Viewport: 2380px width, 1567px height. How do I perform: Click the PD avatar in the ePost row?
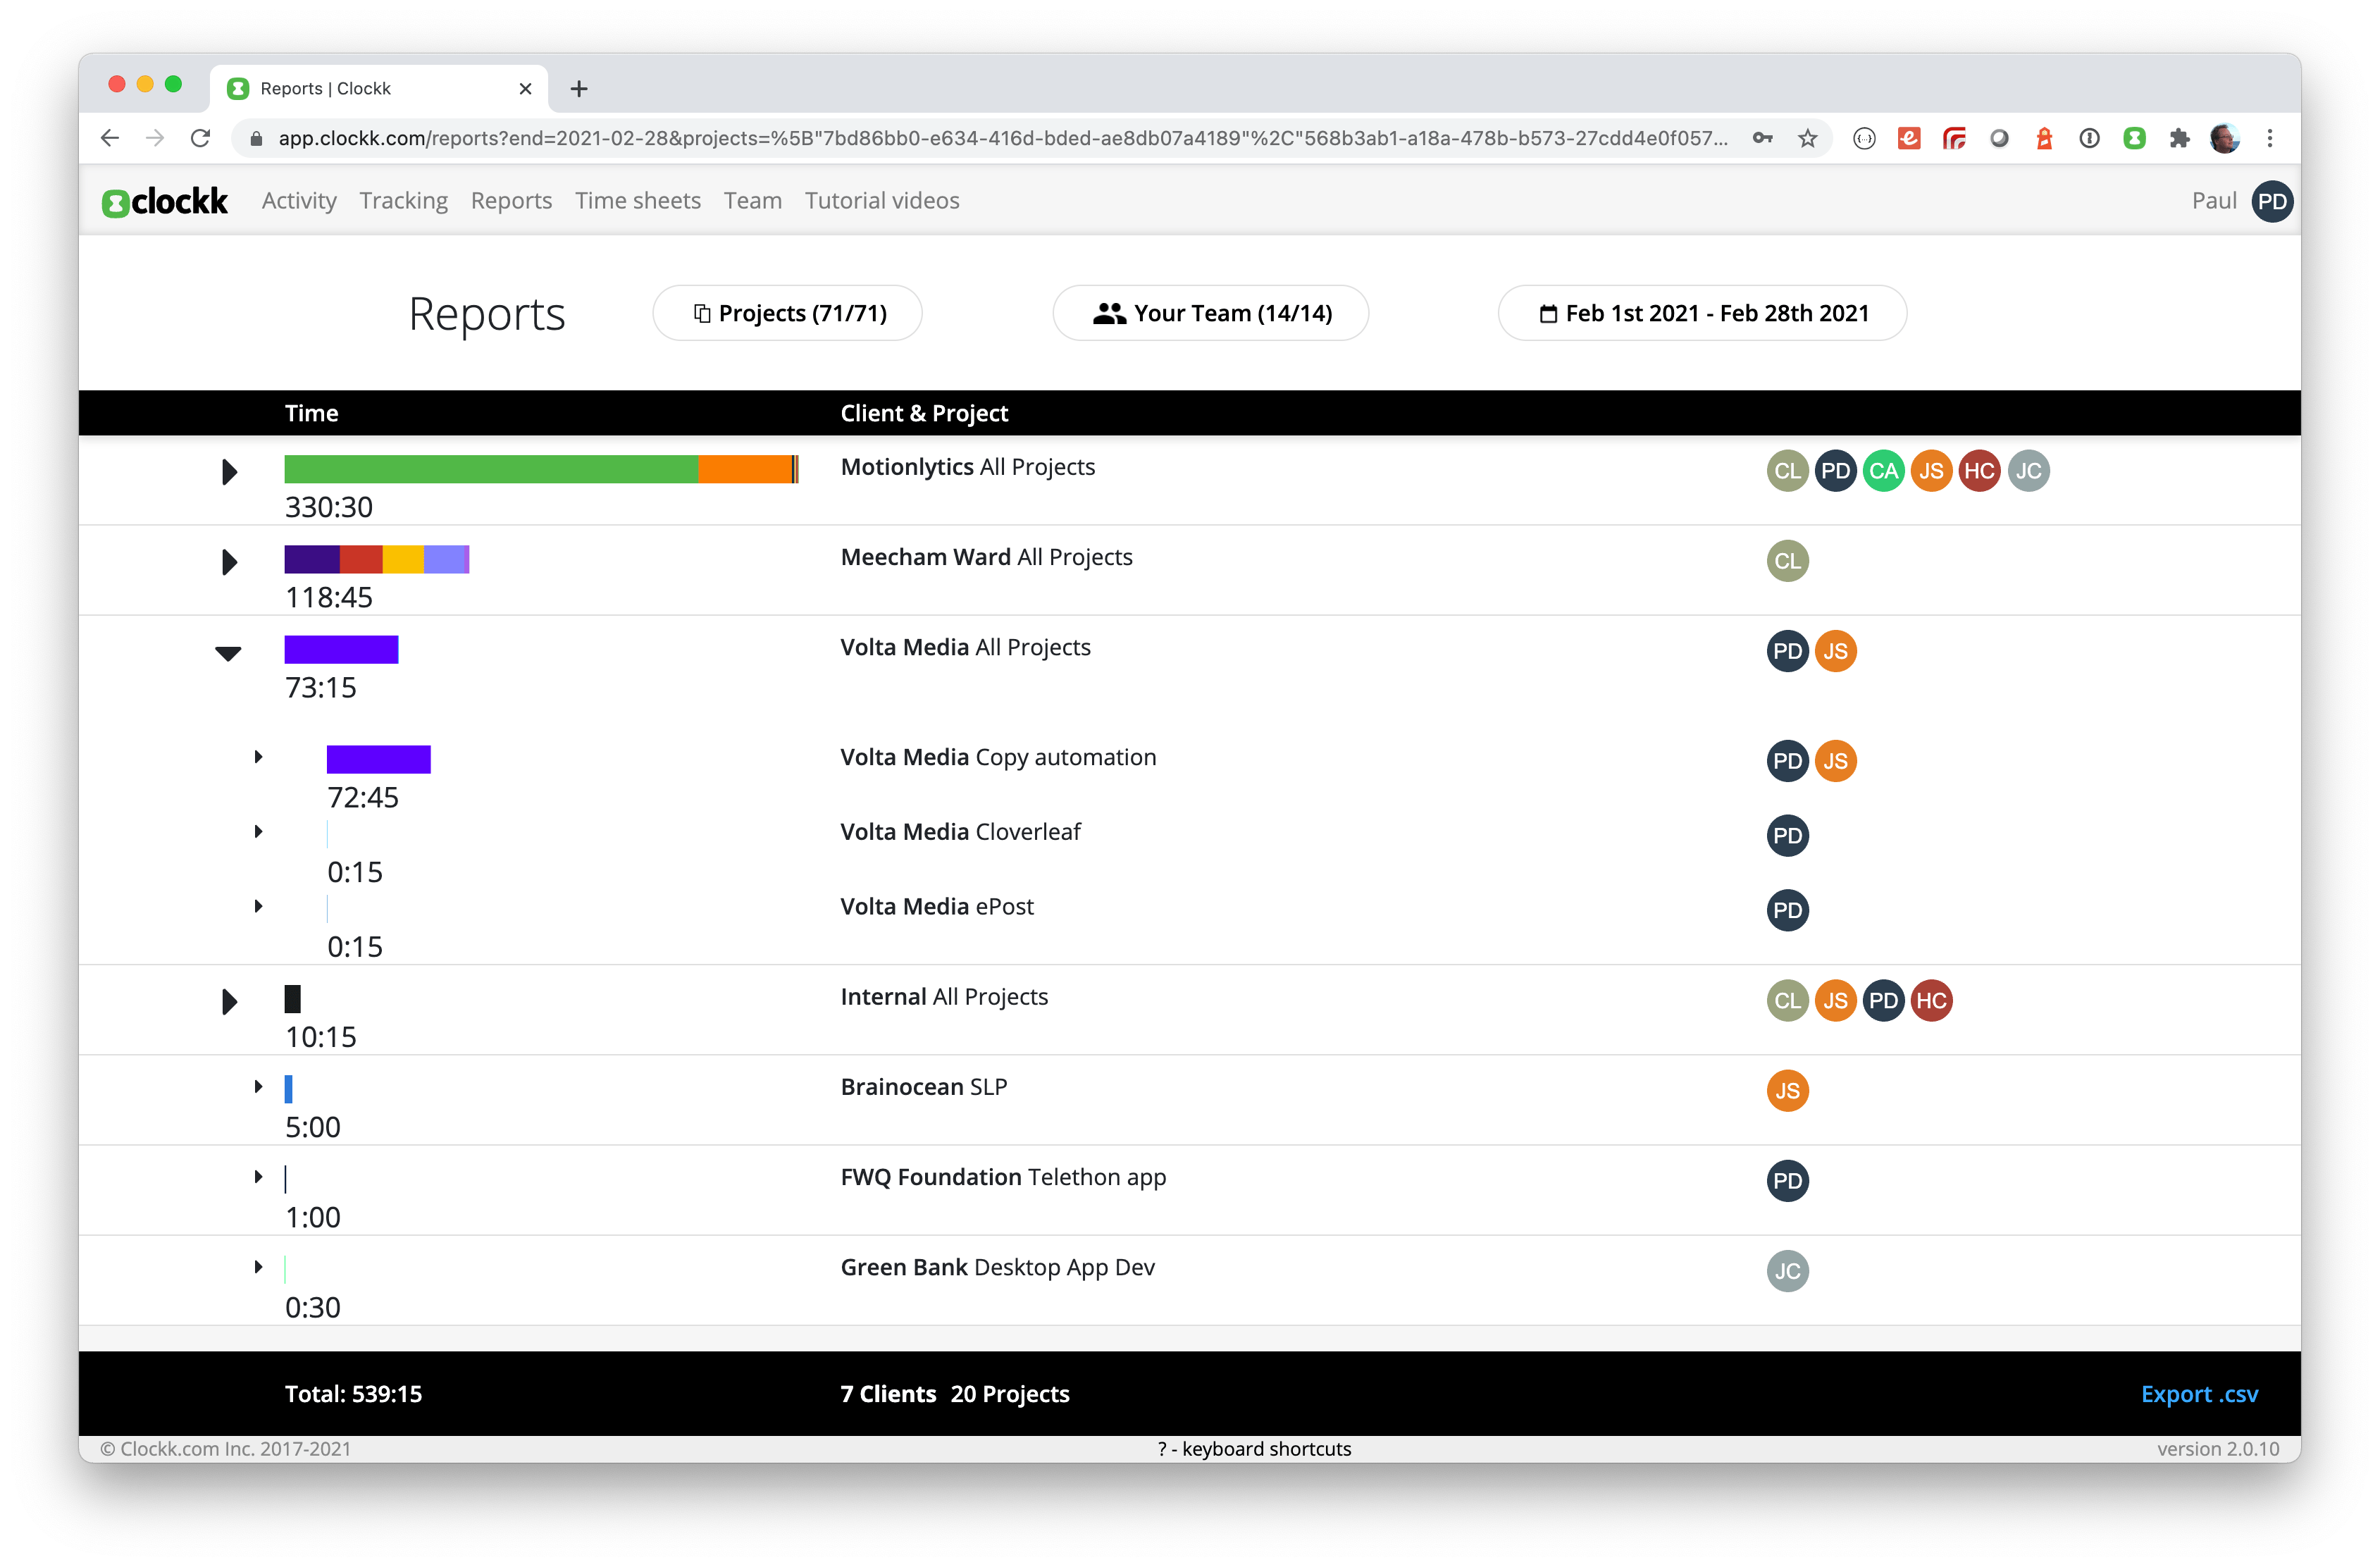[1787, 910]
